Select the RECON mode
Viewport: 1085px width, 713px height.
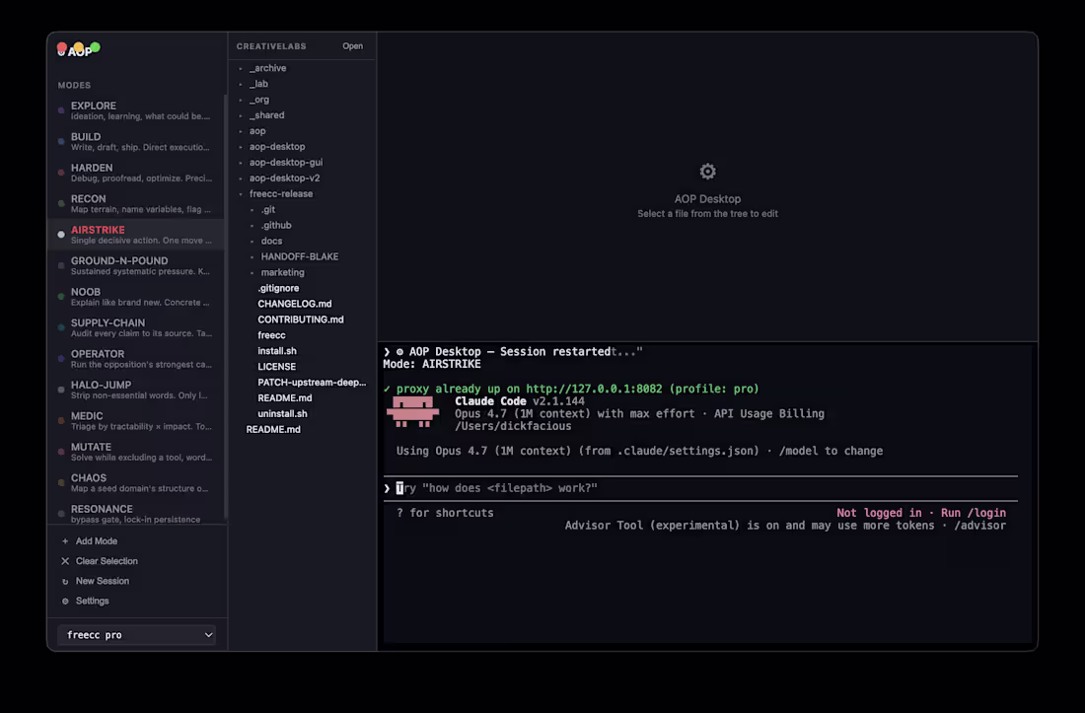coord(136,203)
